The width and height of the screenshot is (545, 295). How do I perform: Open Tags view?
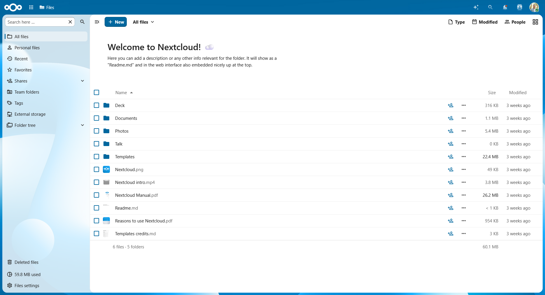(x=46, y=103)
